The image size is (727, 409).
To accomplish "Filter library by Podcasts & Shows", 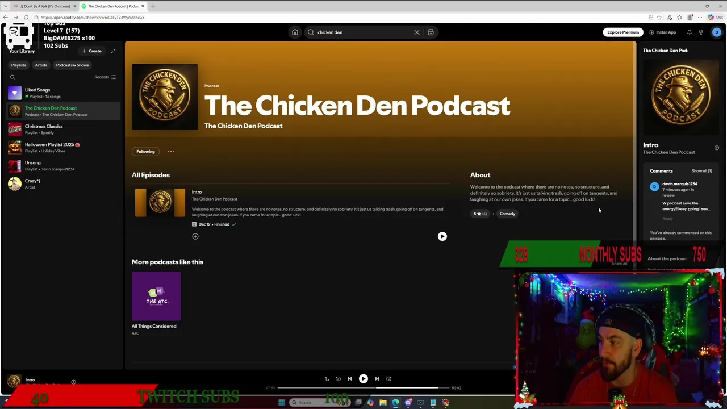I will (72, 65).
